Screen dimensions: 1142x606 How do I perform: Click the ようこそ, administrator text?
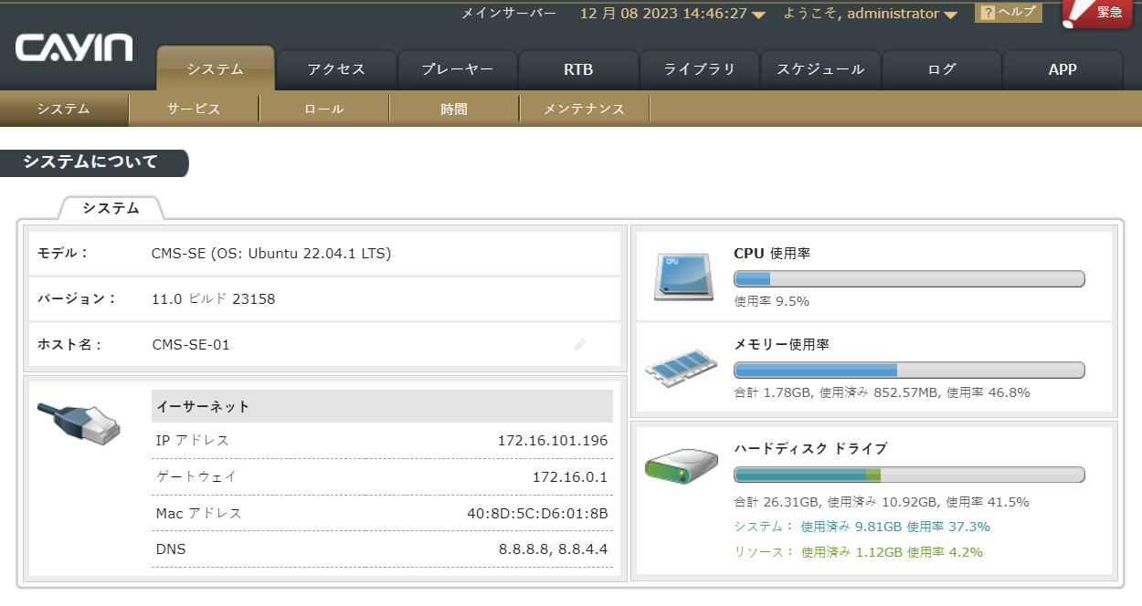(x=862, y=14)
